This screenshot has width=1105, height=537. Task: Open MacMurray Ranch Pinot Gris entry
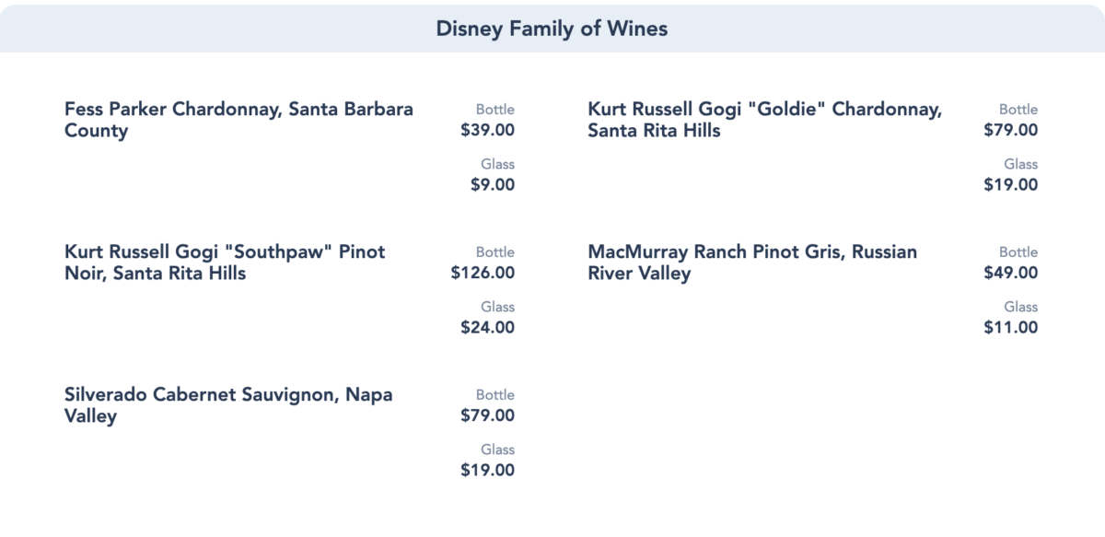click(x=752, y=263)
